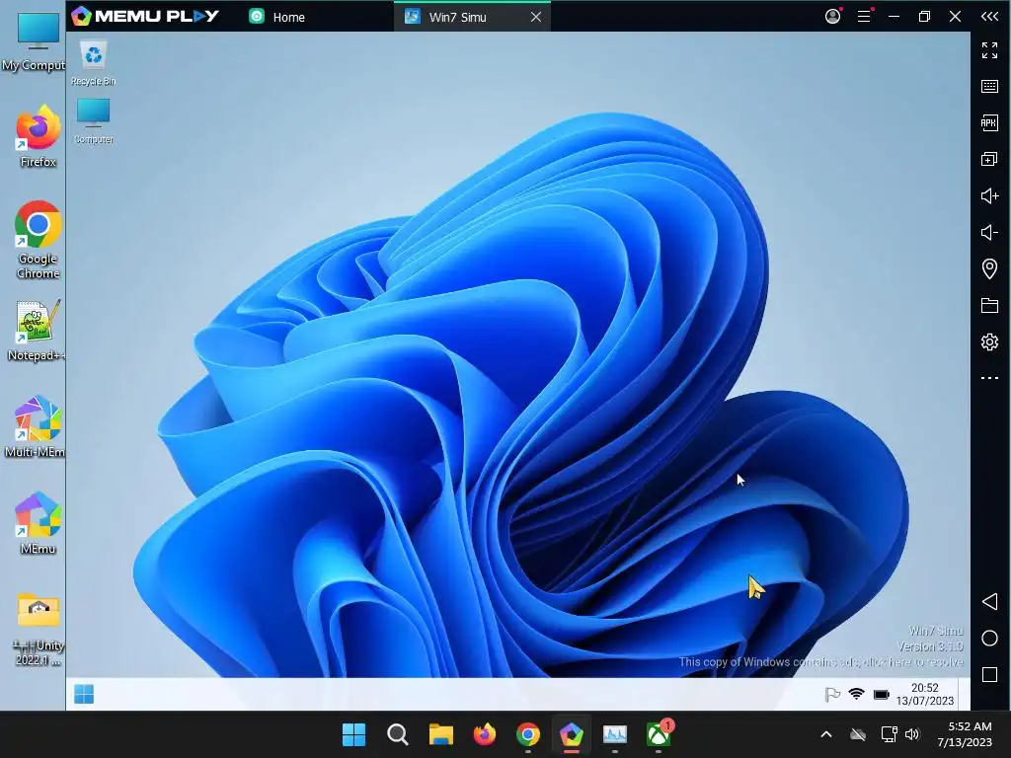Increase MEmu volume
This screenshot has height=758, width=1011.
point(989,195)
